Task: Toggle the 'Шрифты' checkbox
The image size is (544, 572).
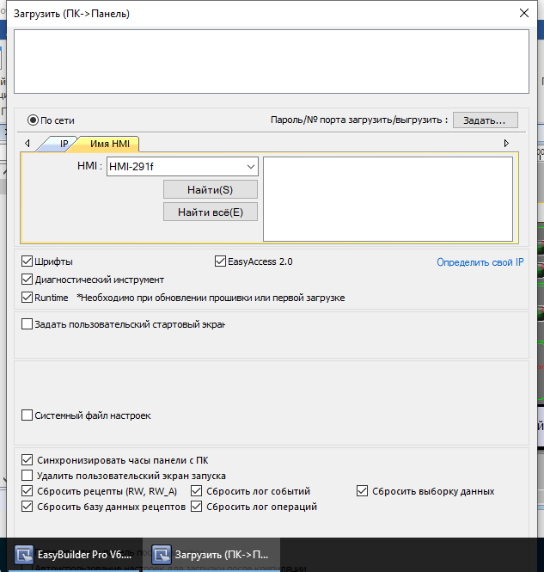Action: click(x=27, y=261)
